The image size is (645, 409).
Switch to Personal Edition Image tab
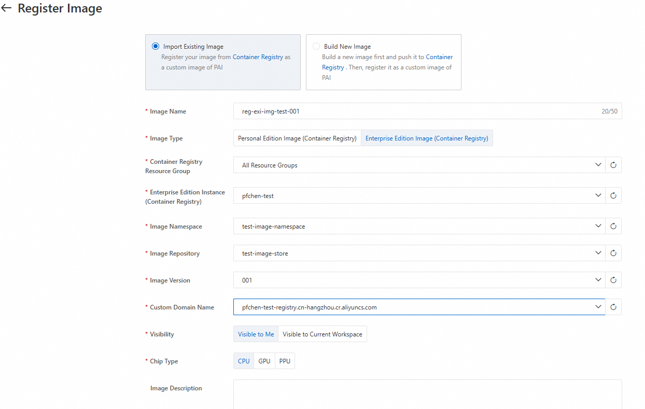pos(297,138)
